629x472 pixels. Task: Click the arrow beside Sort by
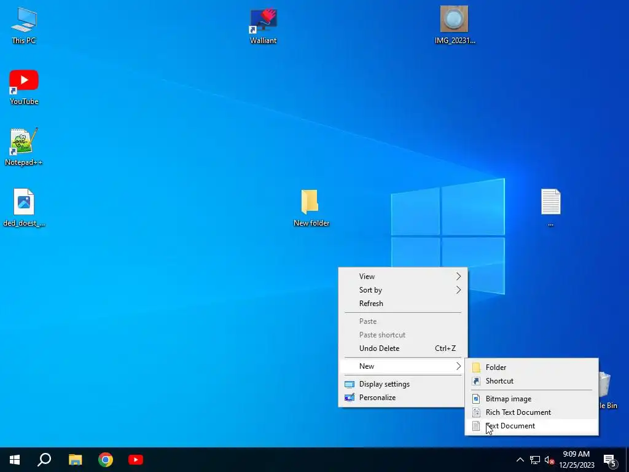458,290
